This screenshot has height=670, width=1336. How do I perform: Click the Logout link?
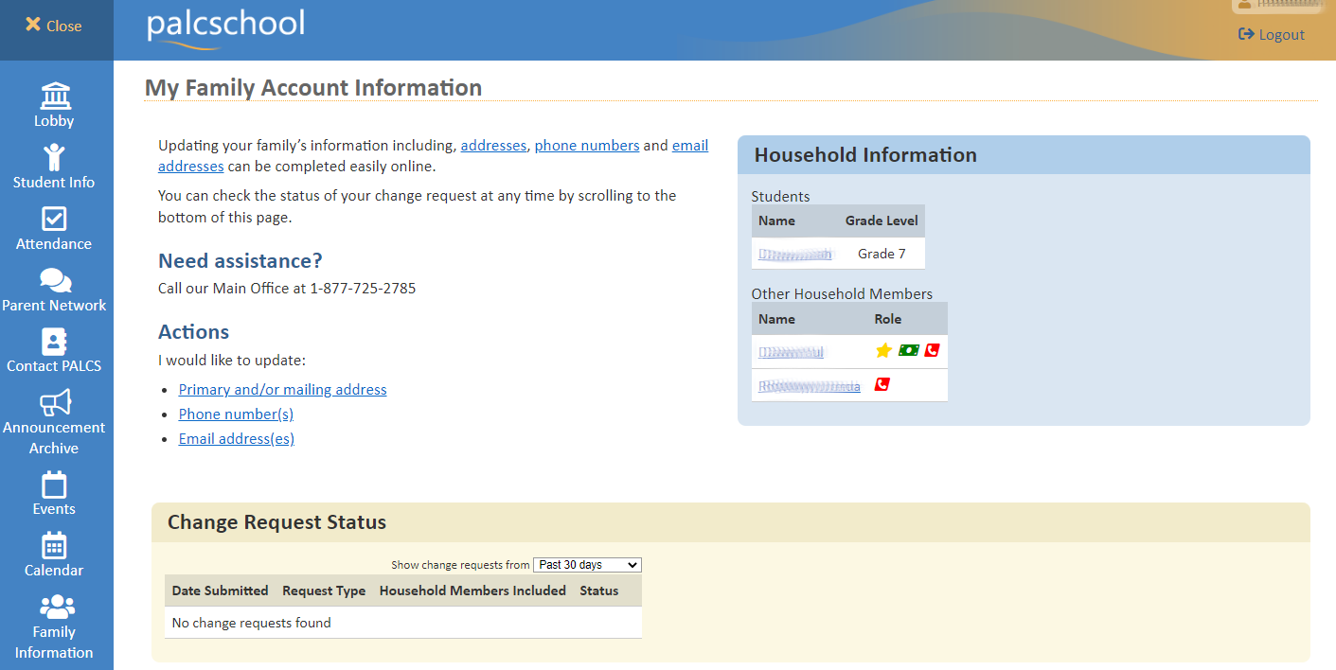tap(1282, 35)
